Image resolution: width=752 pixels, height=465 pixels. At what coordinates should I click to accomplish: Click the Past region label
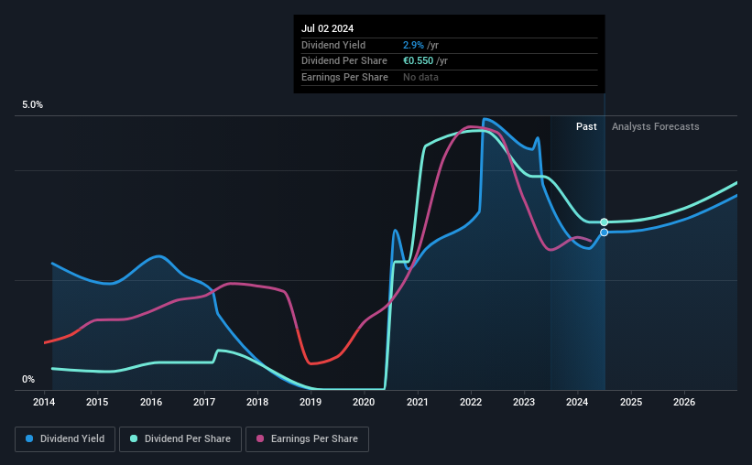pyautogui.click(x=586, y=126)
